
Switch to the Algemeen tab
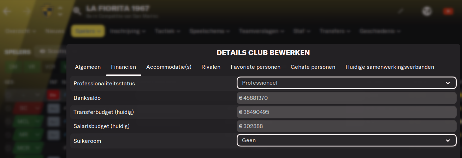[x=88, y=67]
